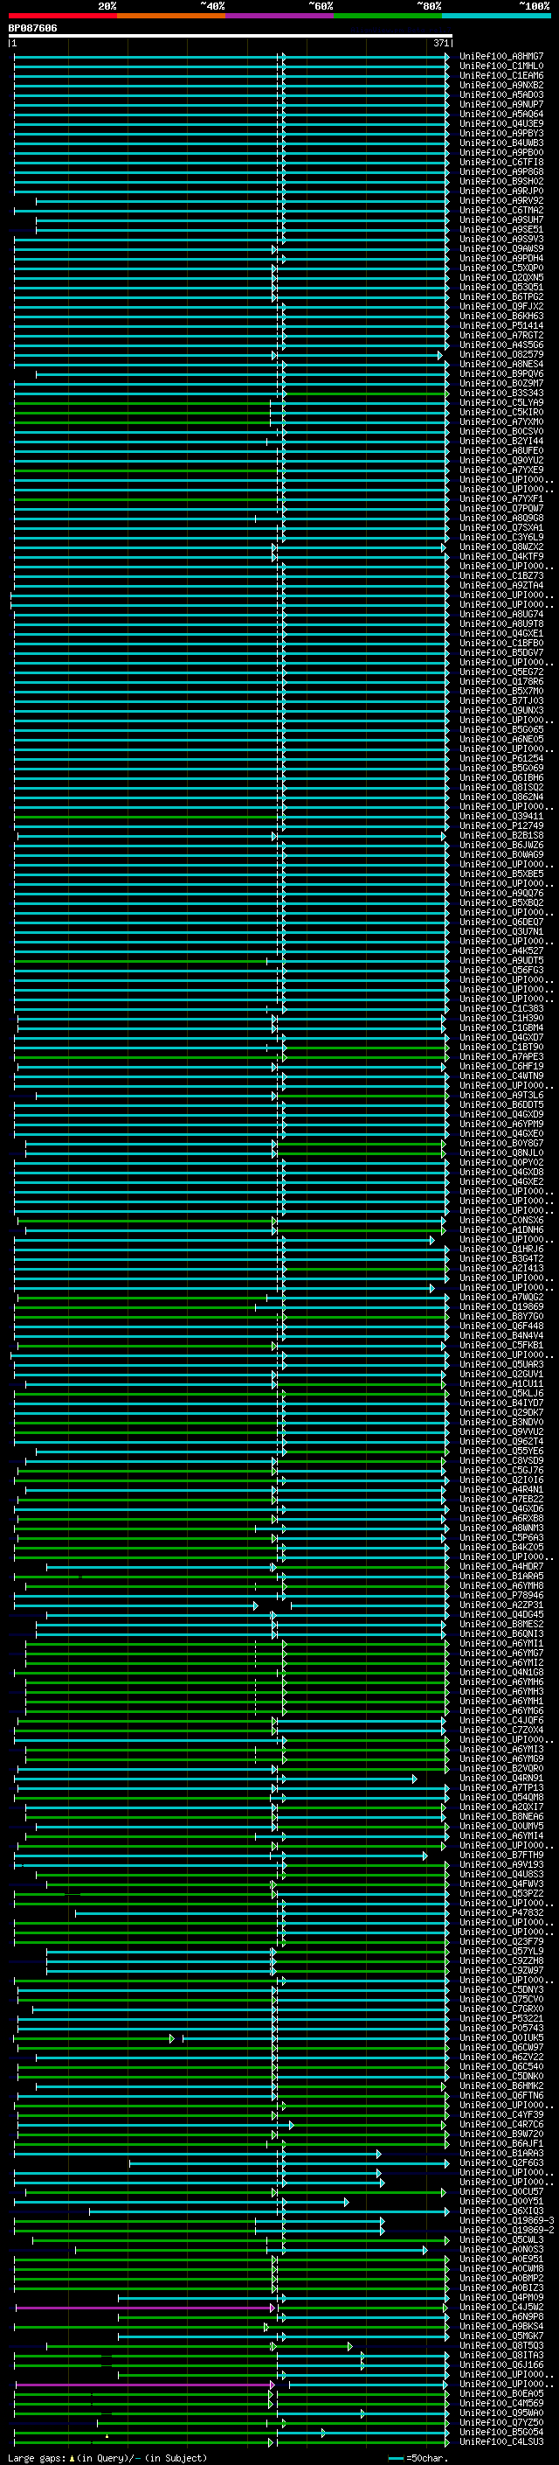Image resolution: width=559 pixels, height=2465 pixels.
Task: Select the UniRef100_Q9VVU2 label
Action: tap(500, 1431)
